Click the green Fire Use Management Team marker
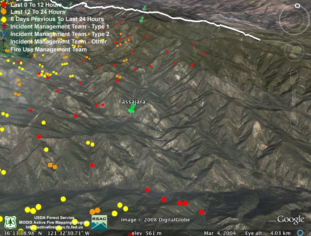The height and width of the screenshot is (236, 311). 4,49
